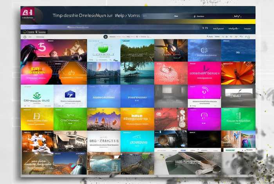Click the white emblem on the yellow tile

pos(37,116)
